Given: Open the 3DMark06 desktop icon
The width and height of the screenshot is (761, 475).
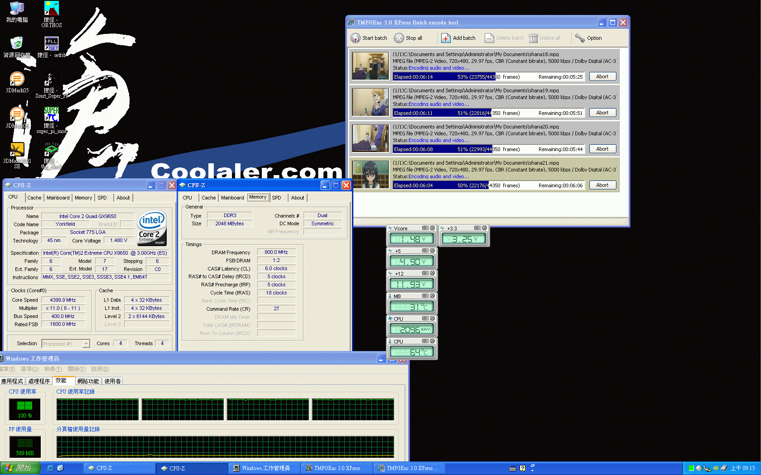Looking at the screenshot, I should [17, 118].
